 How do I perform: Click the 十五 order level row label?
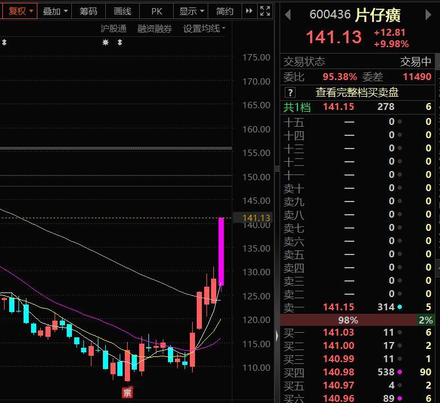pyautogui.click(x=293, y=122)
